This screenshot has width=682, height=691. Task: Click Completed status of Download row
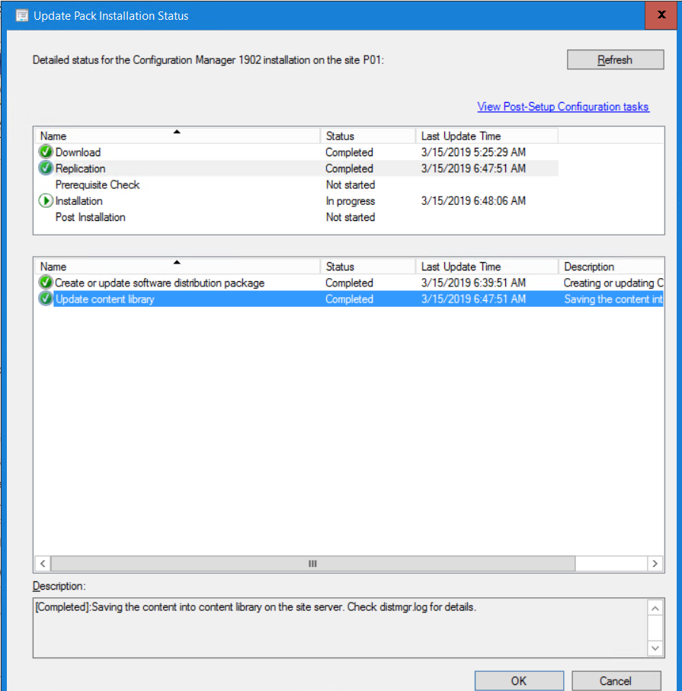click(x=349, y=152)
